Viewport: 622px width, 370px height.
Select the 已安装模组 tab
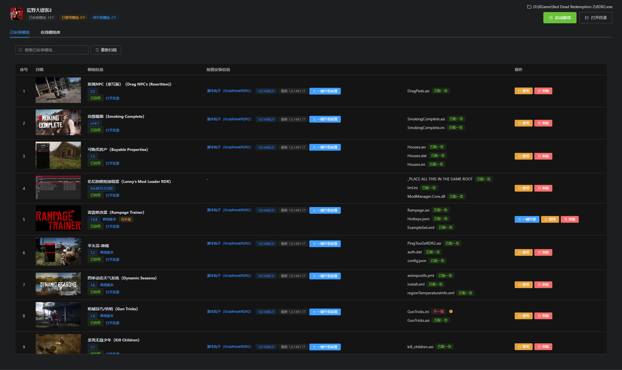20,32
